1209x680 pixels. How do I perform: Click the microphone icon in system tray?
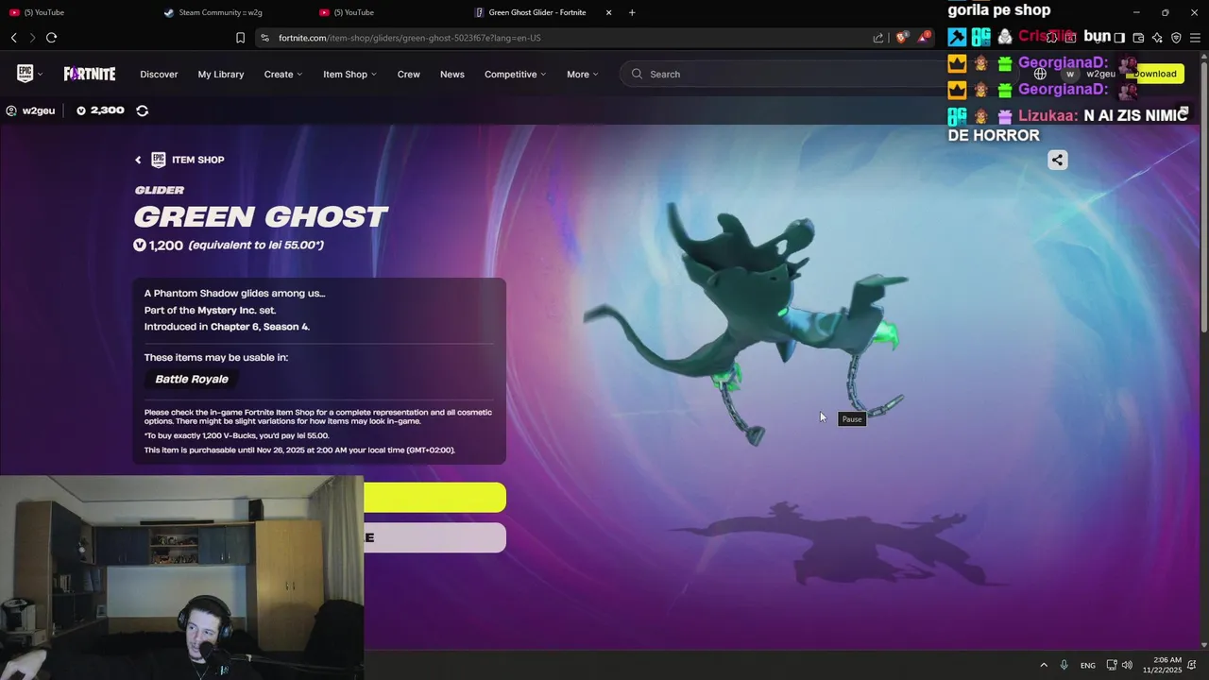(x=1064, y=665)
